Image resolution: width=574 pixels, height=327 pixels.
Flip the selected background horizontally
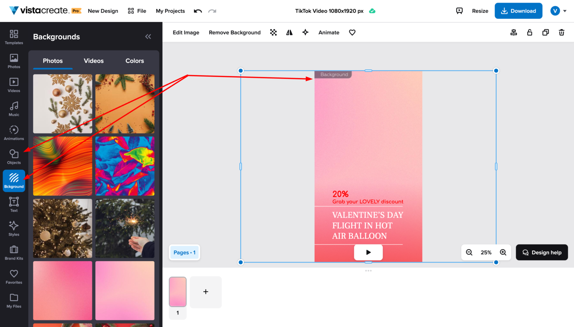289,33
